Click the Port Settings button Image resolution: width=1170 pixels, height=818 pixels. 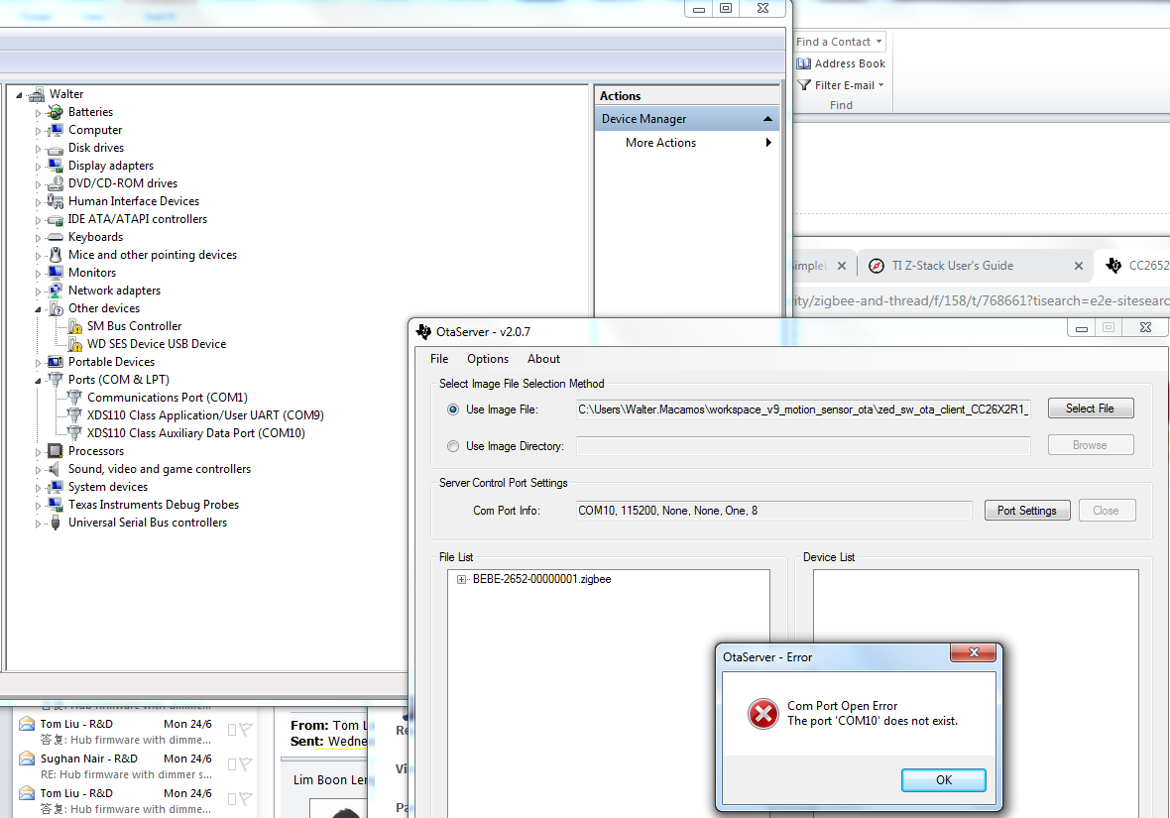(x=1027, y=511)
